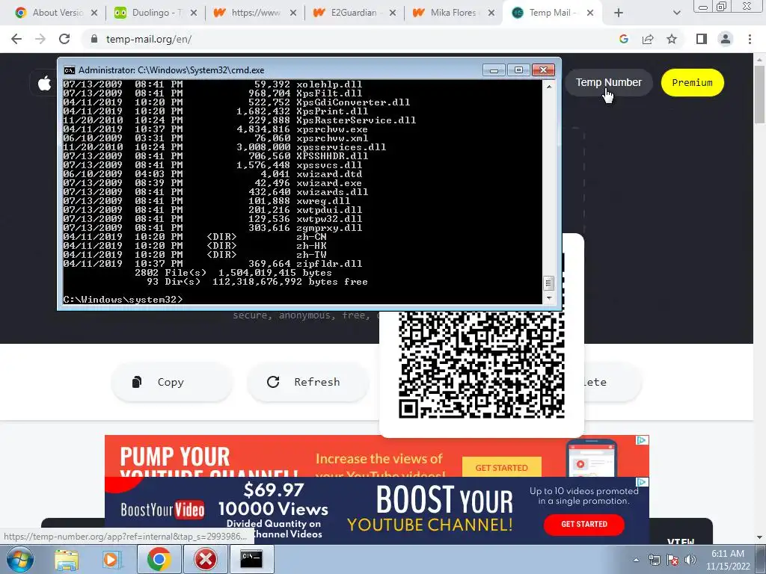The image size is (766, 574).
Task: Click the address bar URL field
Action: [x=352, y=39]
